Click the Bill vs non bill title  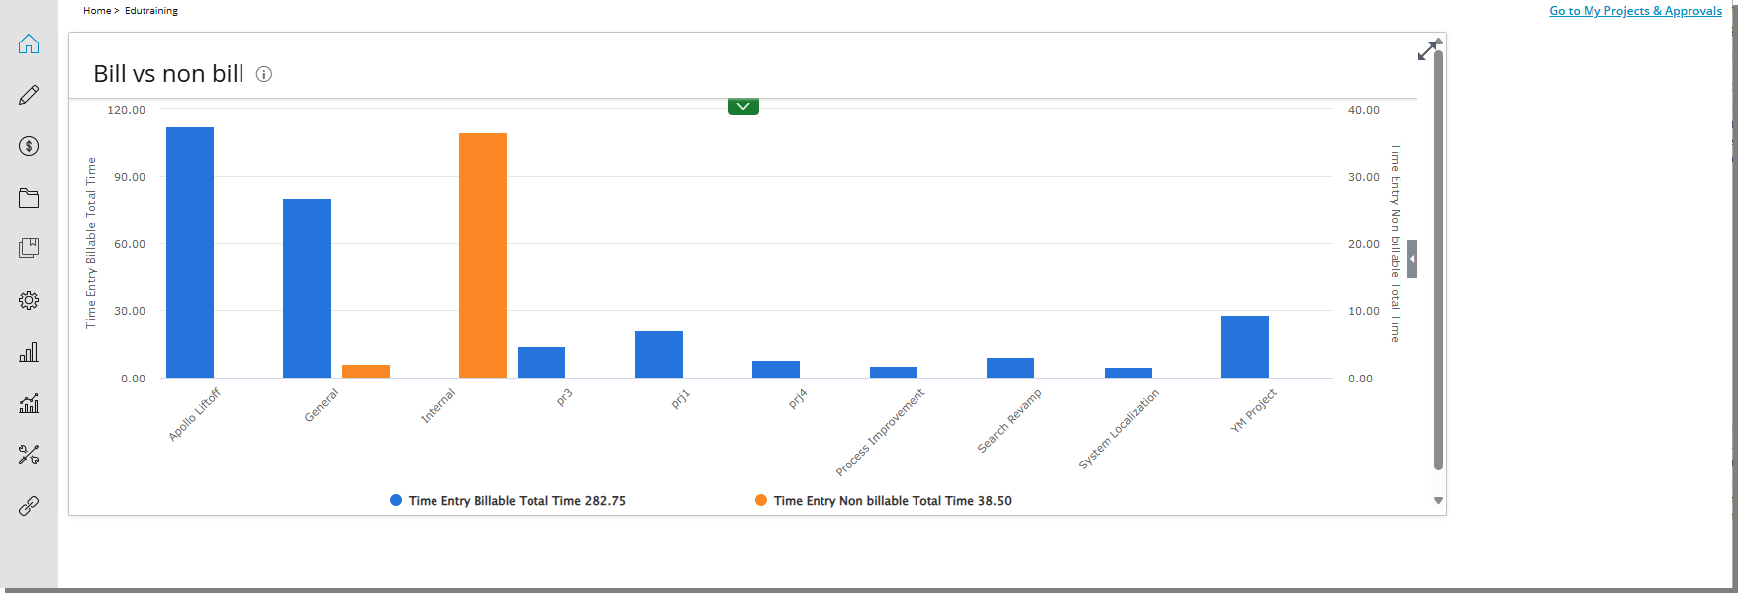click(x=168, y=74)
